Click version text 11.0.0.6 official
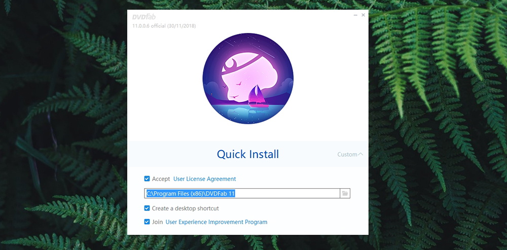Viewport: 507px width, 250px height. [164, 26]
